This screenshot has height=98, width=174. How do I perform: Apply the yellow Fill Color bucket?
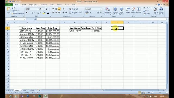click(x=44, y=13)
